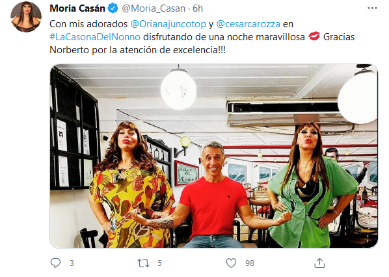Open the @Moria_Casan handle link
The image size is (389, 277).
click(154, 8)
